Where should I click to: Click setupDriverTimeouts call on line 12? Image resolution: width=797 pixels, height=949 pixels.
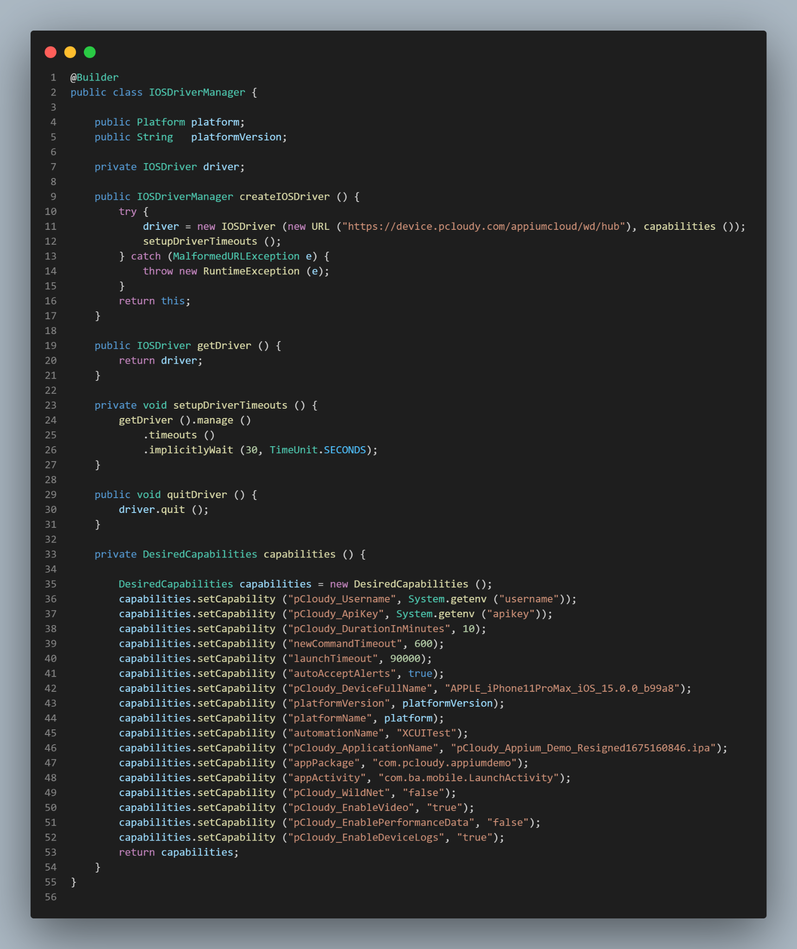point(212,241)
